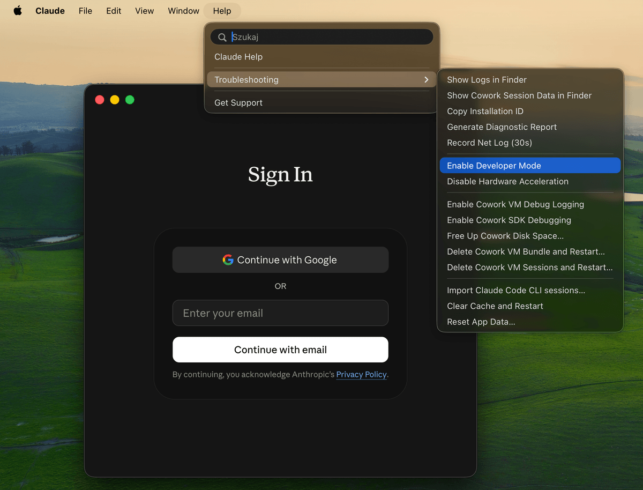
Task: Choose Copy Installation ID
Action: pos(530,111)
